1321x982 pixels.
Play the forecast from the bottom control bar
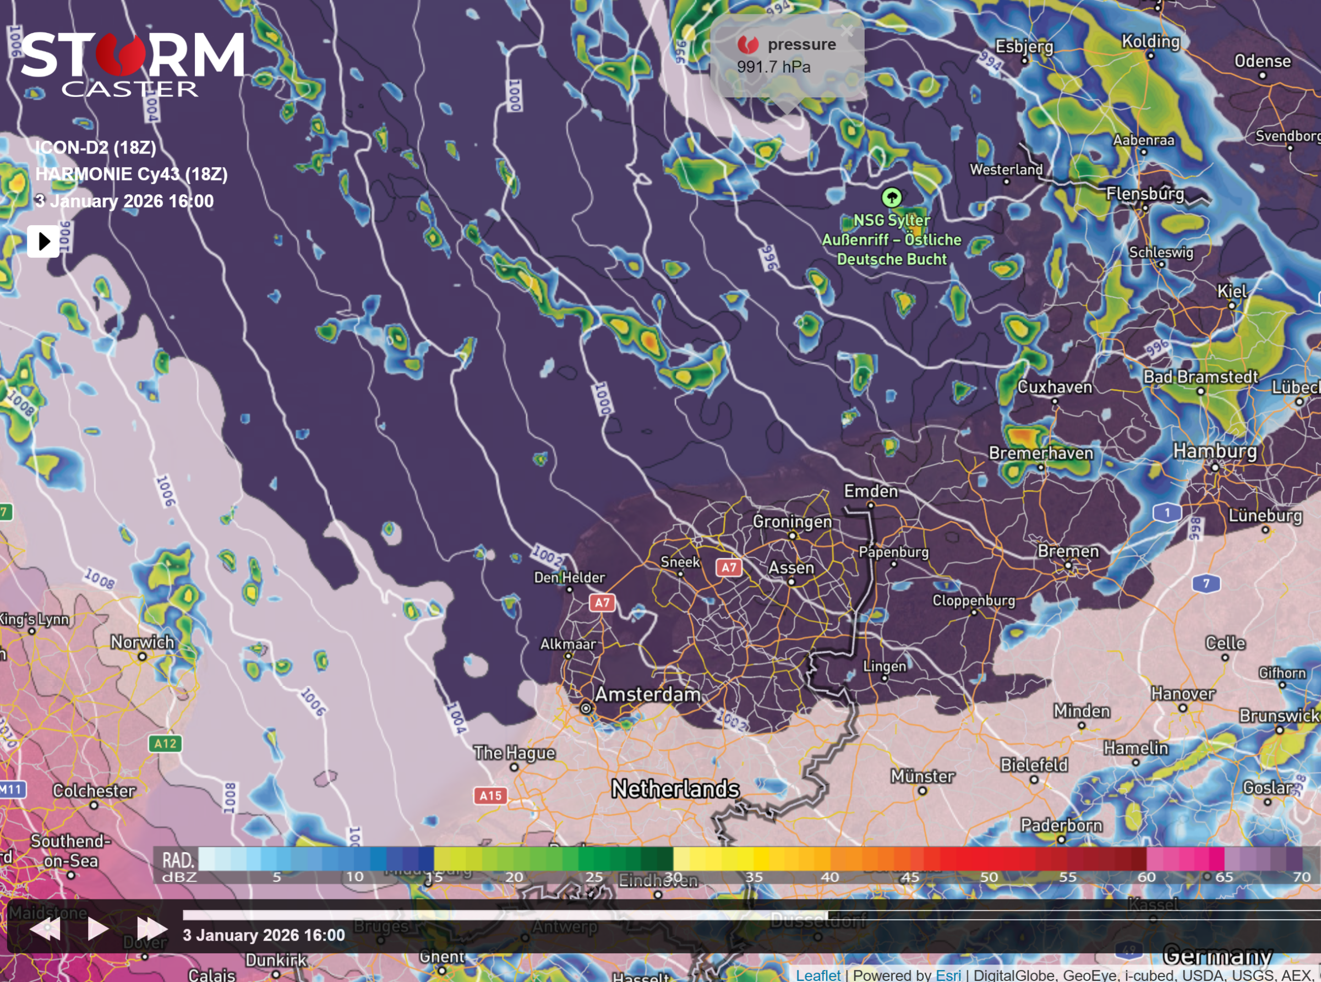tap(97, 929)
